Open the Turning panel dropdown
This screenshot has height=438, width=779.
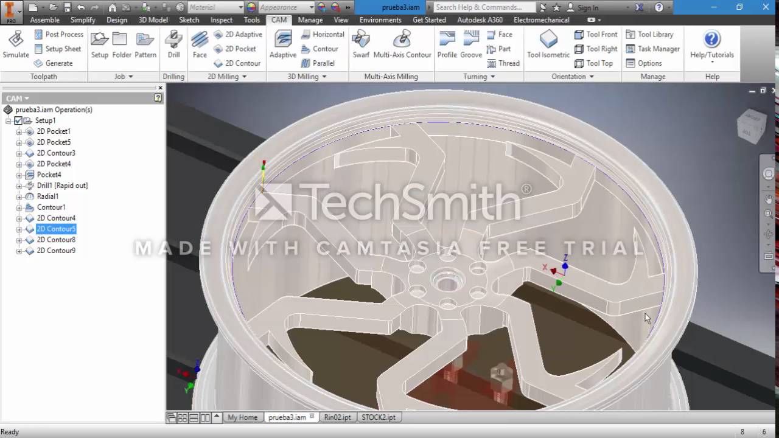click(492, 77)
